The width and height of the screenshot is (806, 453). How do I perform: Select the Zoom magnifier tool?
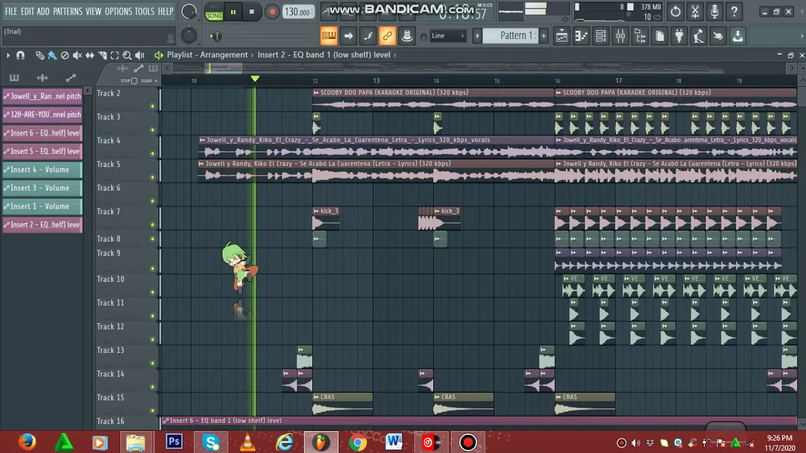[127, 55]
